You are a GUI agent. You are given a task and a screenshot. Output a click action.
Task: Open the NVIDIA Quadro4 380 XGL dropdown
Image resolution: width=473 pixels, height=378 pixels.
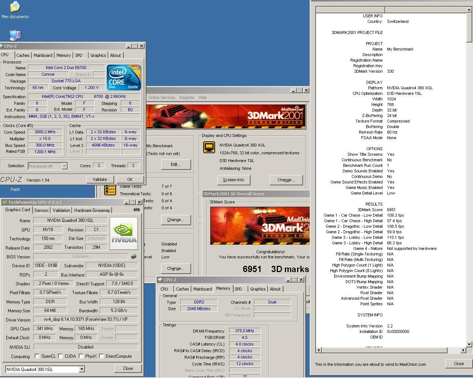82,369
